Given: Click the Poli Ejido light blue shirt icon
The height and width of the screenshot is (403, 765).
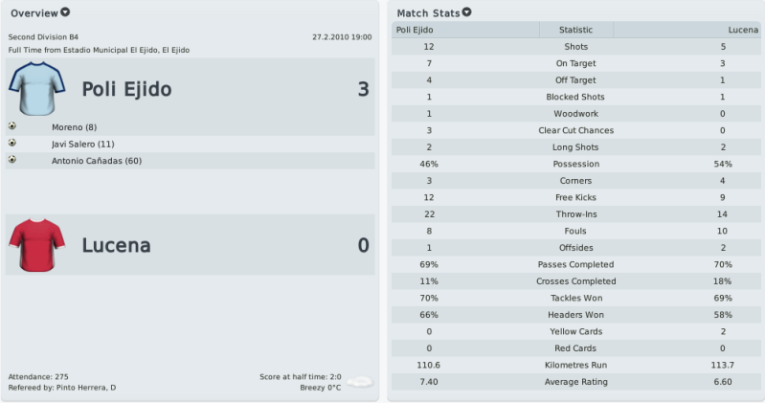Looking at the screenshot, I should (x=36, y=88).
